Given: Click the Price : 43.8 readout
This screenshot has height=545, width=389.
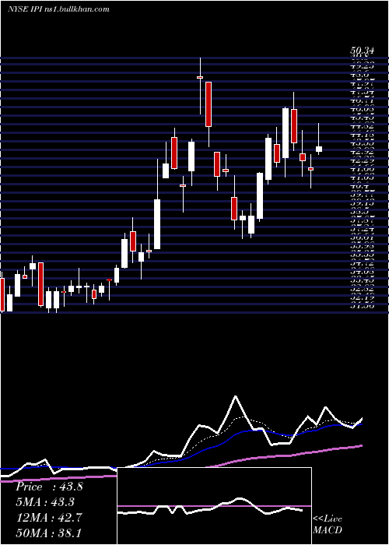Looking at the screenshot, I should pyautogui.click(x=49, y=487).
